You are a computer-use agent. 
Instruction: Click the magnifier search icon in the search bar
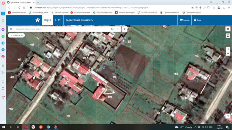[112, 29]
